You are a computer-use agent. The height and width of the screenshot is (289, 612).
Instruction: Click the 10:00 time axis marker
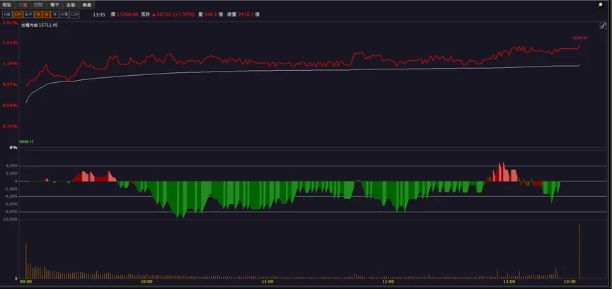coord(146,282)
